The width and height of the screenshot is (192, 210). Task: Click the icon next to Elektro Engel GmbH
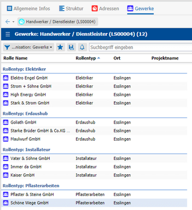pos(6,78)
